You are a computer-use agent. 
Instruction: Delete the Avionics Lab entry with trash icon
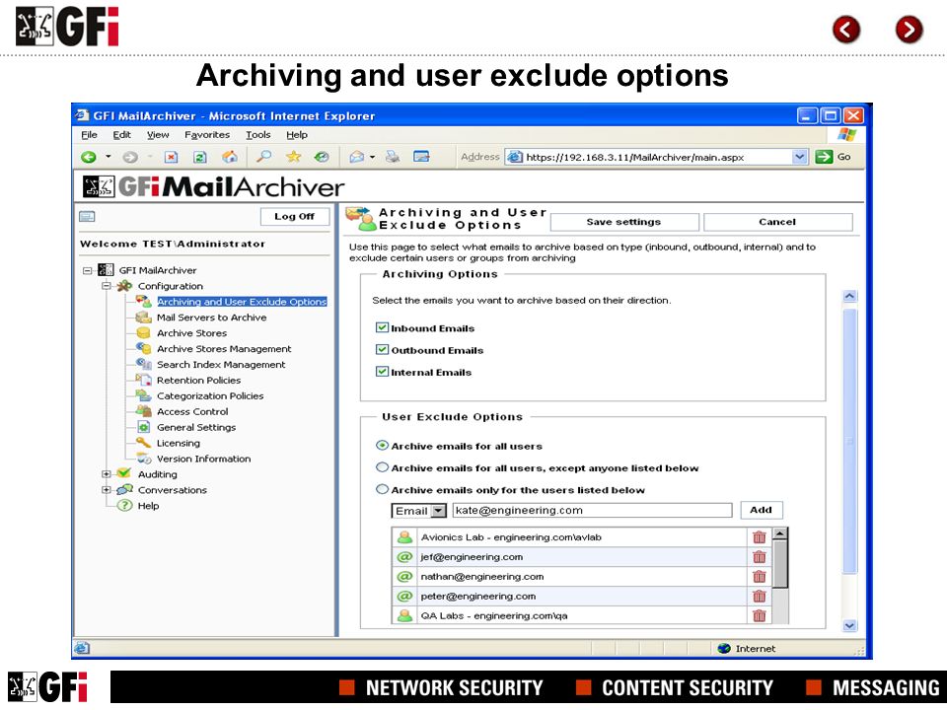(x=760, y=536)
